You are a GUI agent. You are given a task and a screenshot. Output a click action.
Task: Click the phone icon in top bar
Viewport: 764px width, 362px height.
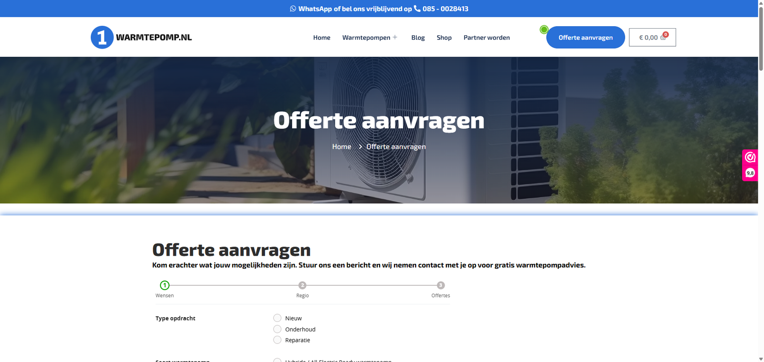click(417, 9)
